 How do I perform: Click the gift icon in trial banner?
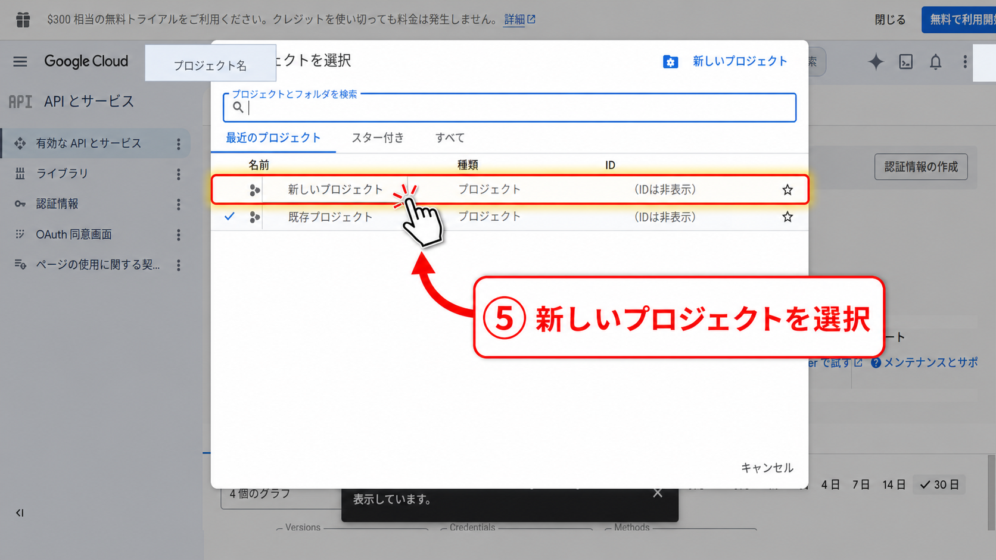click(23, 20)
